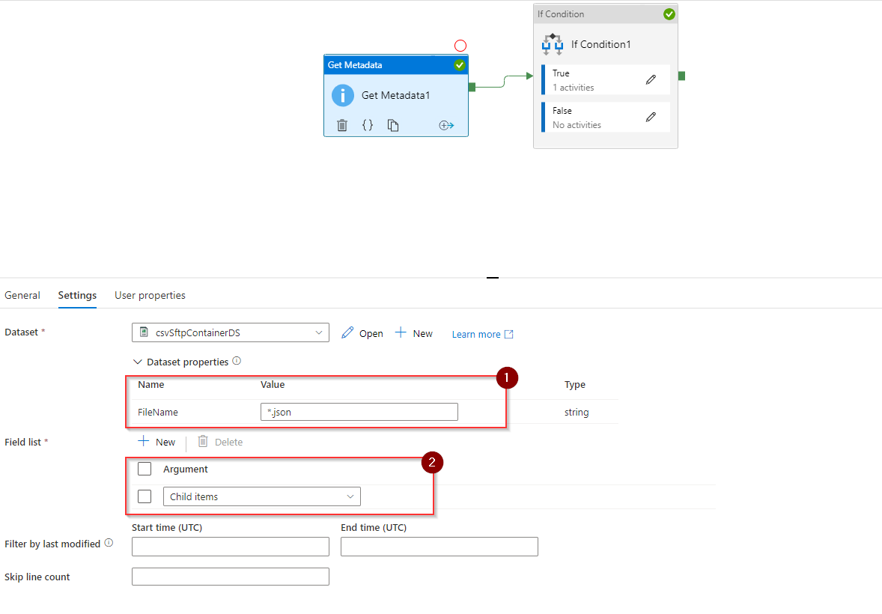
Task: Clone the Get Metadata1 activity with copy icon
Action: pyautogui.click(x=392, y=125)
